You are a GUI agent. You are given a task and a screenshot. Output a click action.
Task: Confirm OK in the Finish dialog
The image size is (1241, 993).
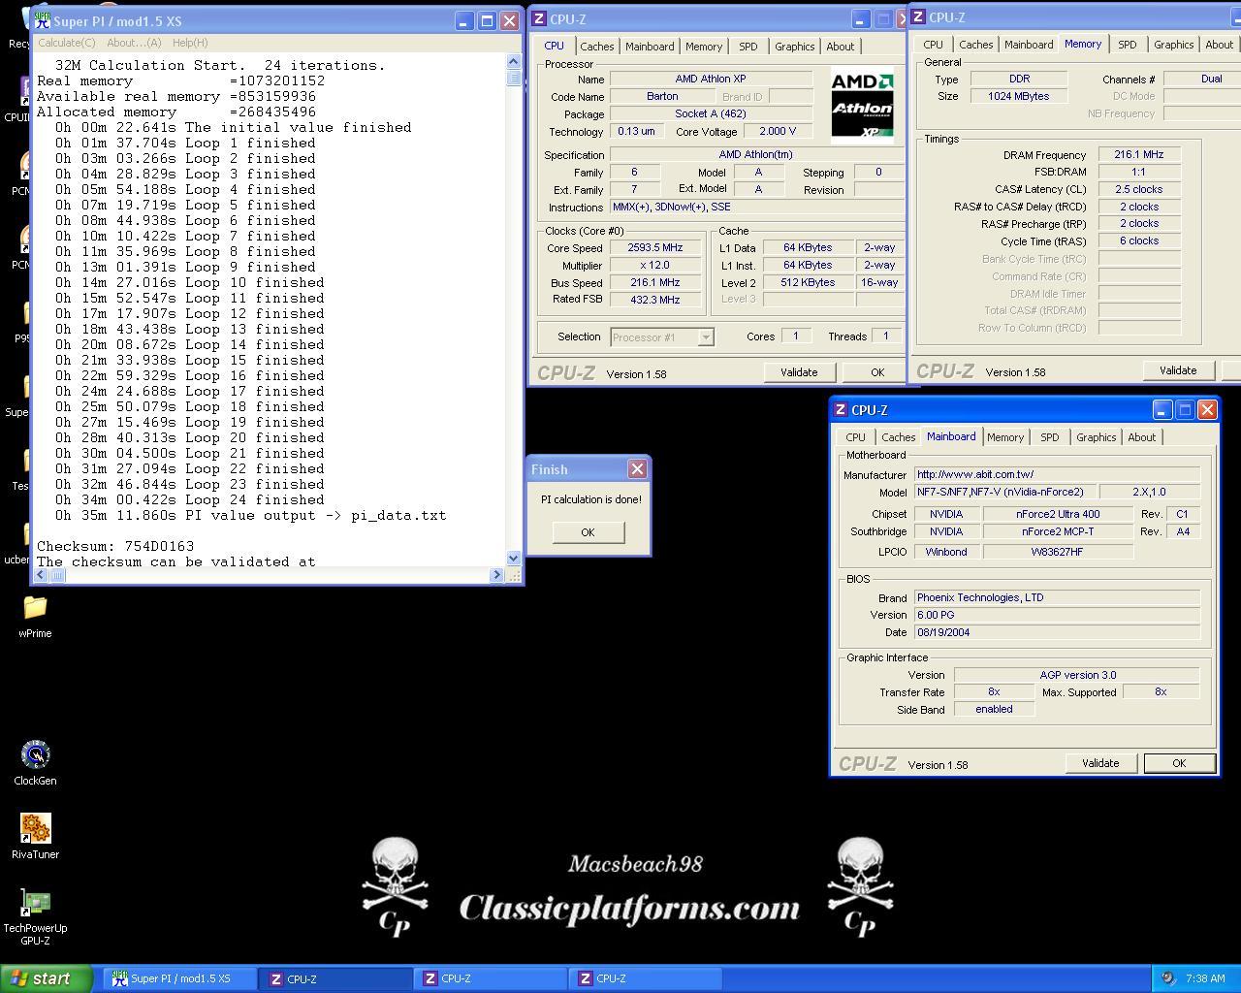point(588,532)
